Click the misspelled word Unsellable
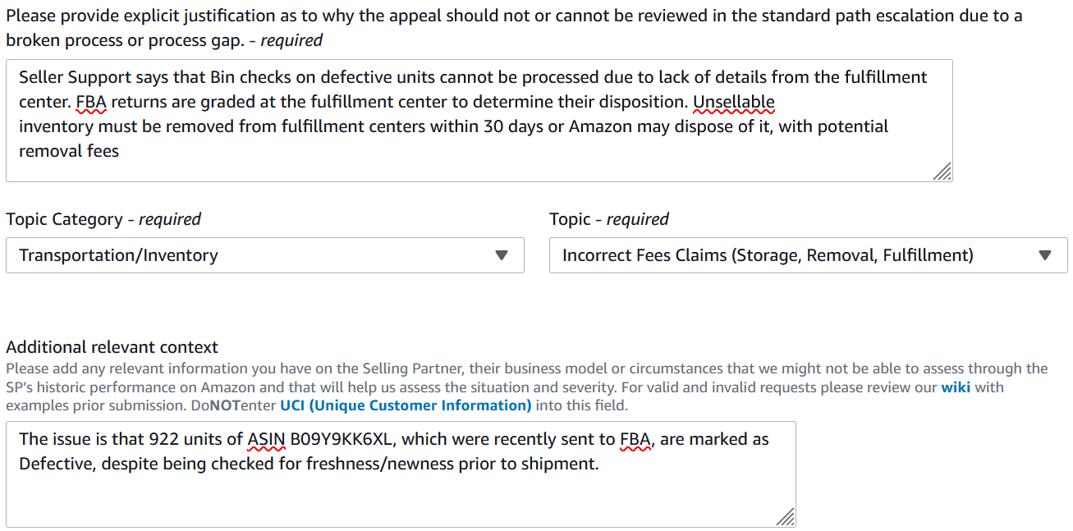Viewport: 1073px width, 531px height. (734, 102)
